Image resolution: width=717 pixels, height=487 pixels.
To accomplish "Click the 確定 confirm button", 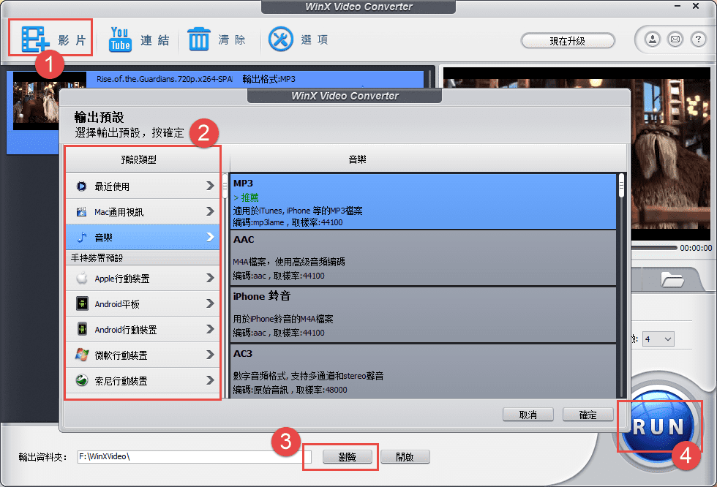I will [588, 415].
